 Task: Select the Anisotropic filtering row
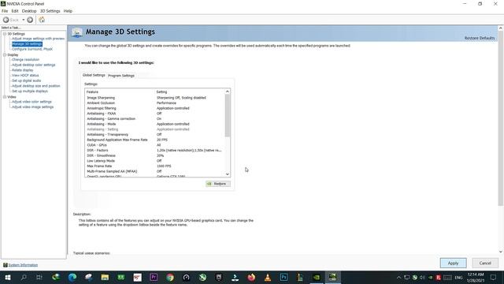pos(155,108)
